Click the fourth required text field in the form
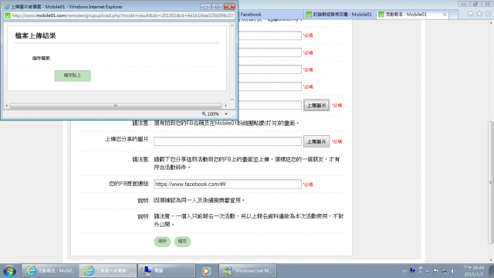 tap(269, 86)
